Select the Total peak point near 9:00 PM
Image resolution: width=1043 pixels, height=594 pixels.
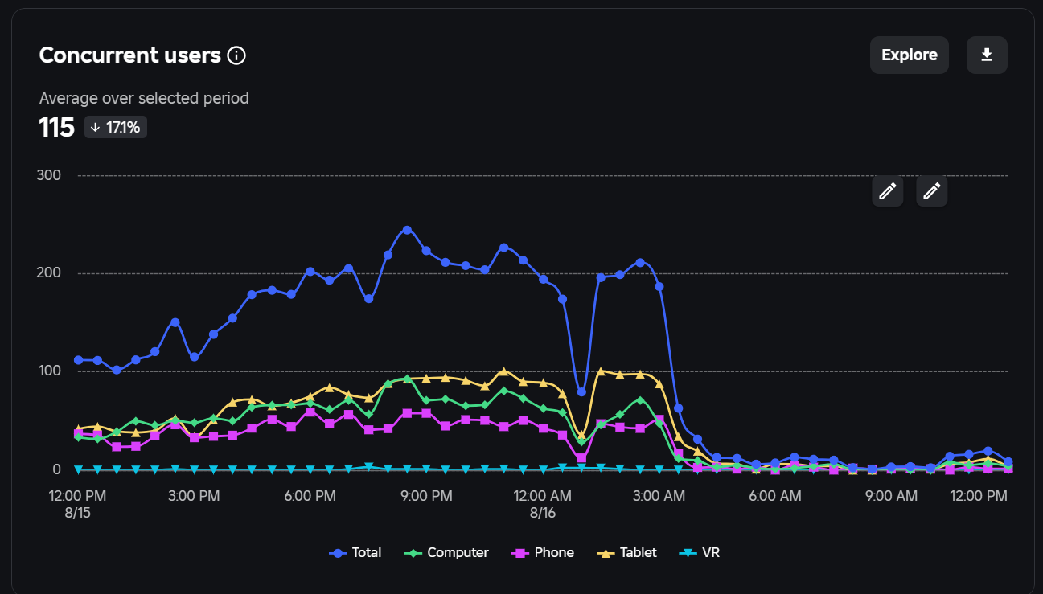(407, 230)
